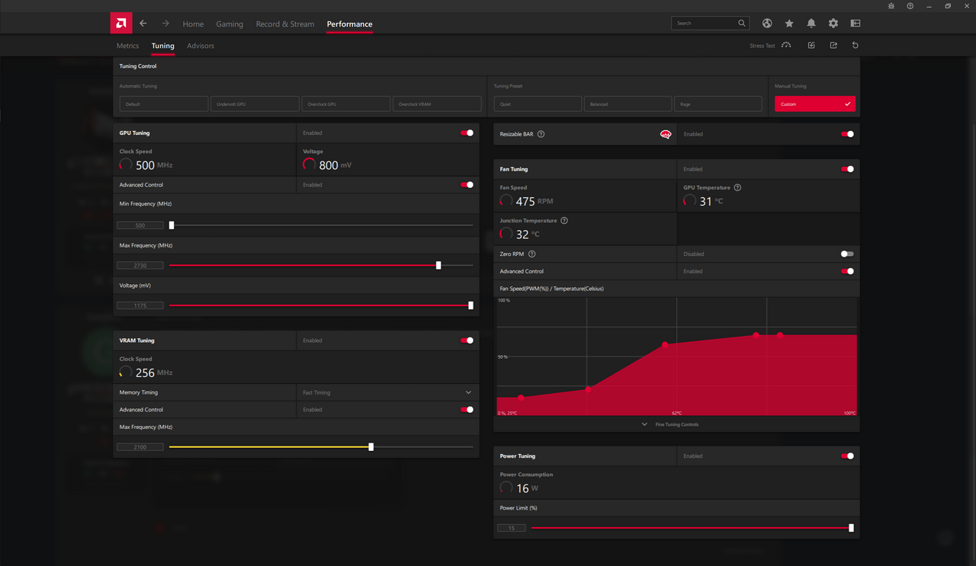Open the favorites star icon

[789, 24]
